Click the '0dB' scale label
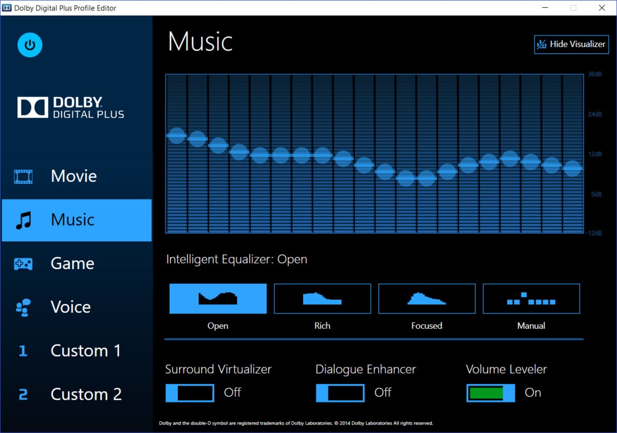 click(x=596, y=194)
